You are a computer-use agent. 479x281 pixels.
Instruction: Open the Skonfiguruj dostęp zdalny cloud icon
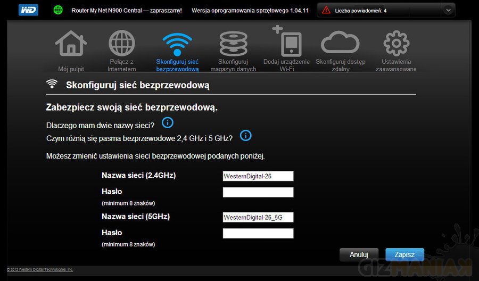pos(340,44)
